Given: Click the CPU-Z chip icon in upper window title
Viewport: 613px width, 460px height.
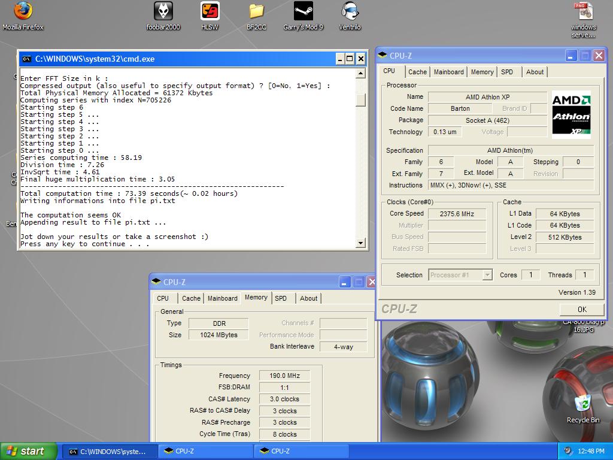Looking at the screenshot, I should 383,56.
